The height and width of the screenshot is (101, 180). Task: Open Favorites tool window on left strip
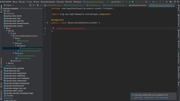(x=1, y=75)
